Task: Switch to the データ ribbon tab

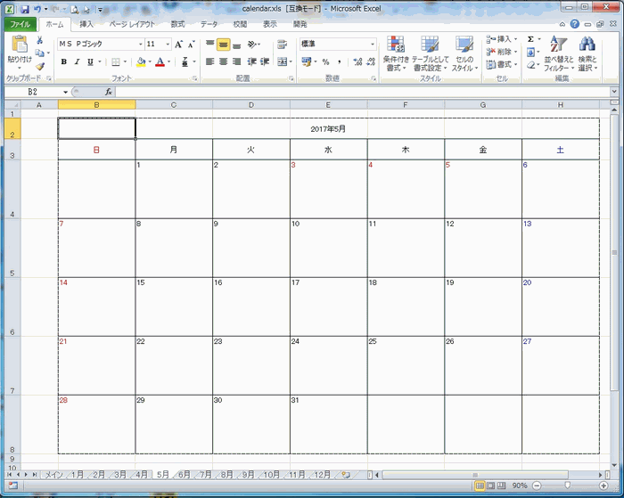Action: 209,24
